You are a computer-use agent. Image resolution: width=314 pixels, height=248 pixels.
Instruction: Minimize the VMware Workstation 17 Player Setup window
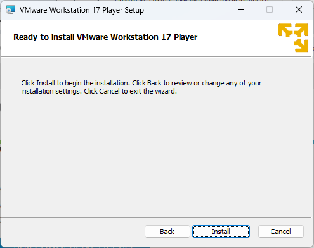(241, 9)
